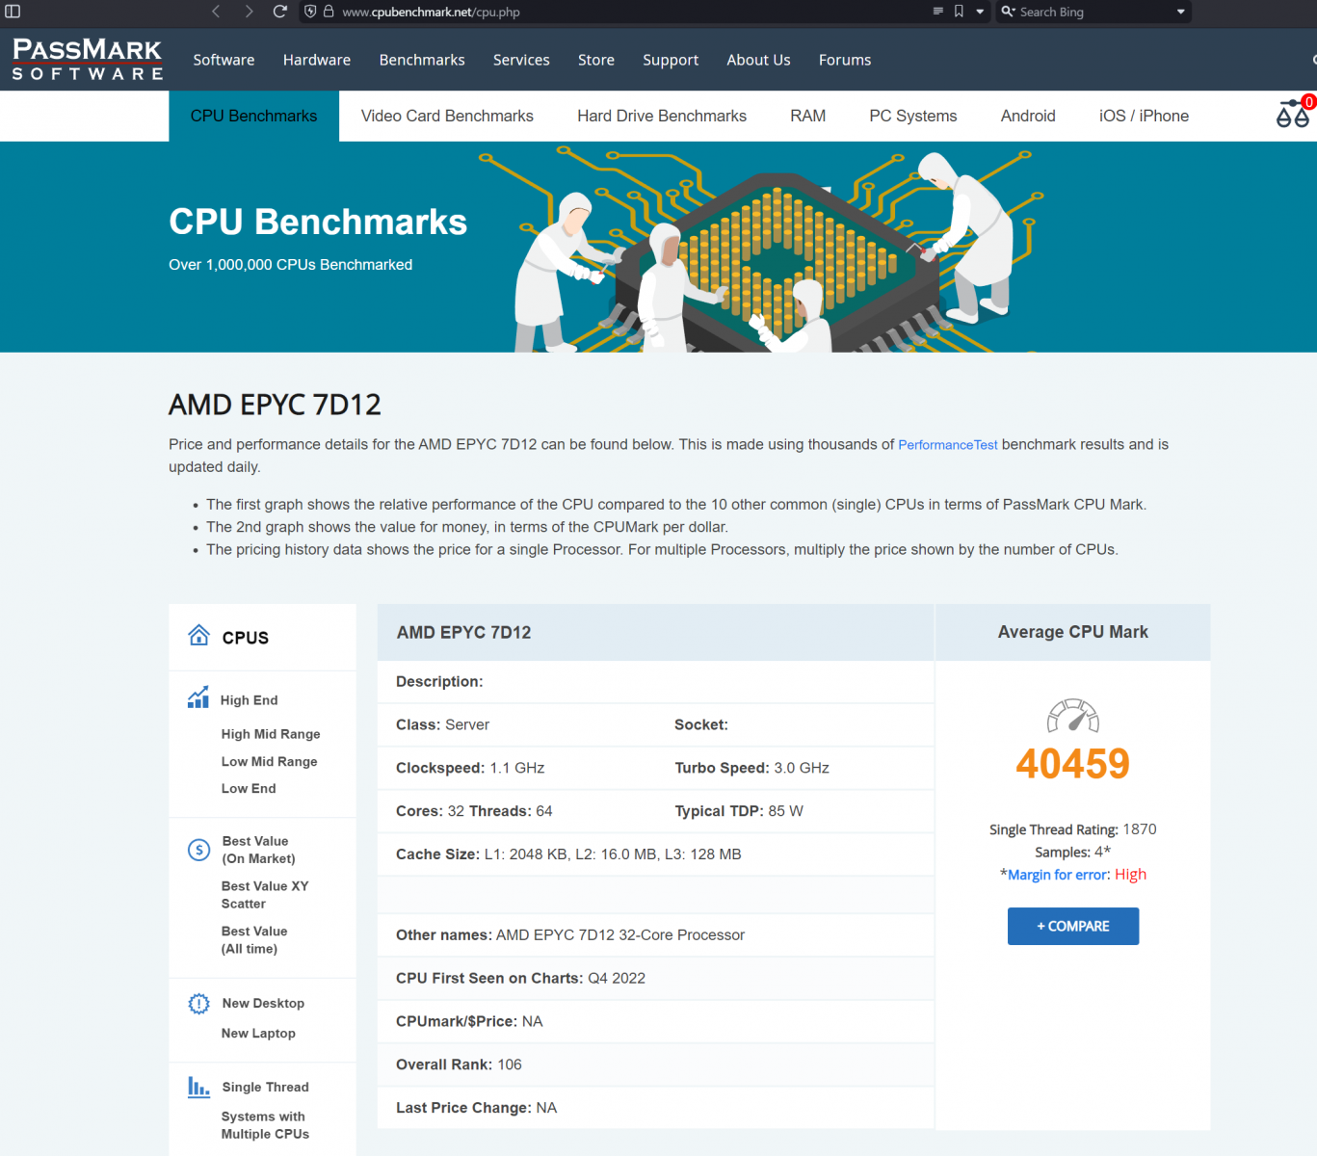Image resolution: width=1317 pixels, height=1156 pixels.
Task: Click the High End chart icon
Action: click(x=198, y=697)
